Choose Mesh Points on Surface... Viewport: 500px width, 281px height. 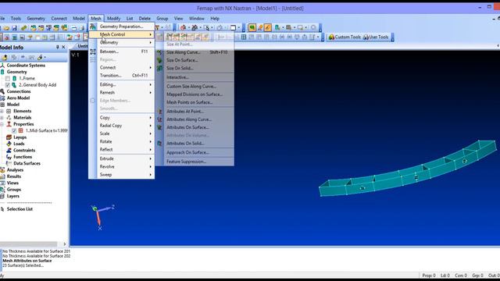(x=195, y=102)
